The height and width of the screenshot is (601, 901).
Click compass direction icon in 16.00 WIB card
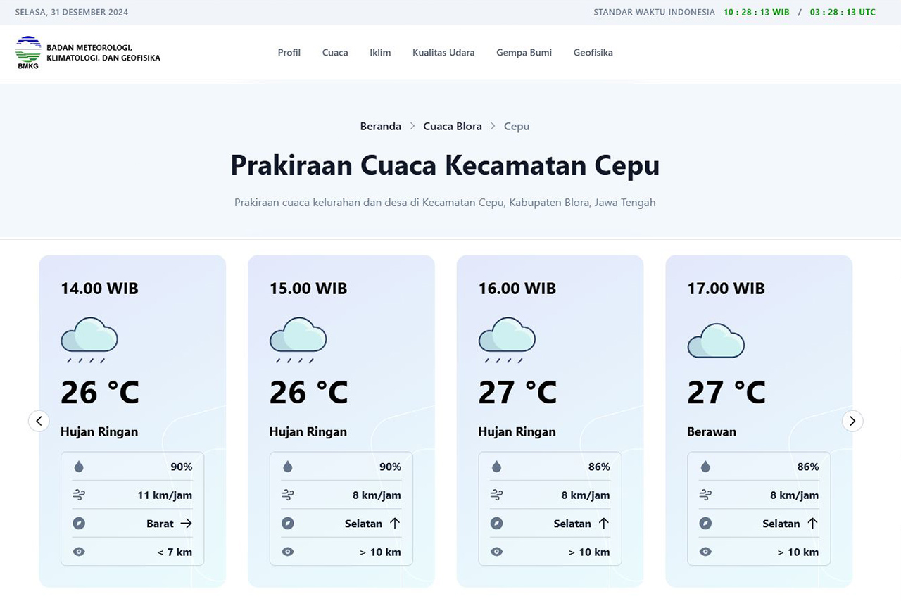496,524
